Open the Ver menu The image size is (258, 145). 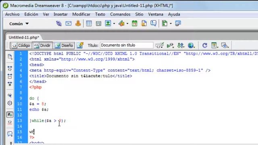46,14
